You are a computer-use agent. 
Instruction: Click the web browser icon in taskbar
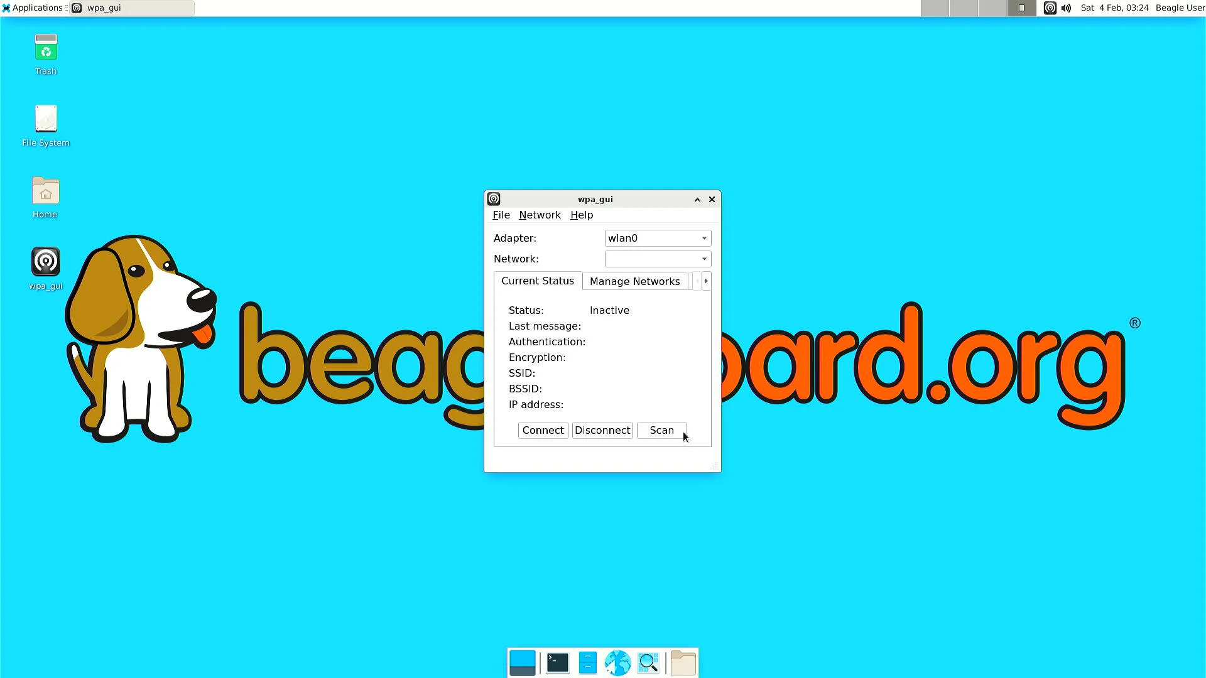pyautogui.click(x=617, y=662)
